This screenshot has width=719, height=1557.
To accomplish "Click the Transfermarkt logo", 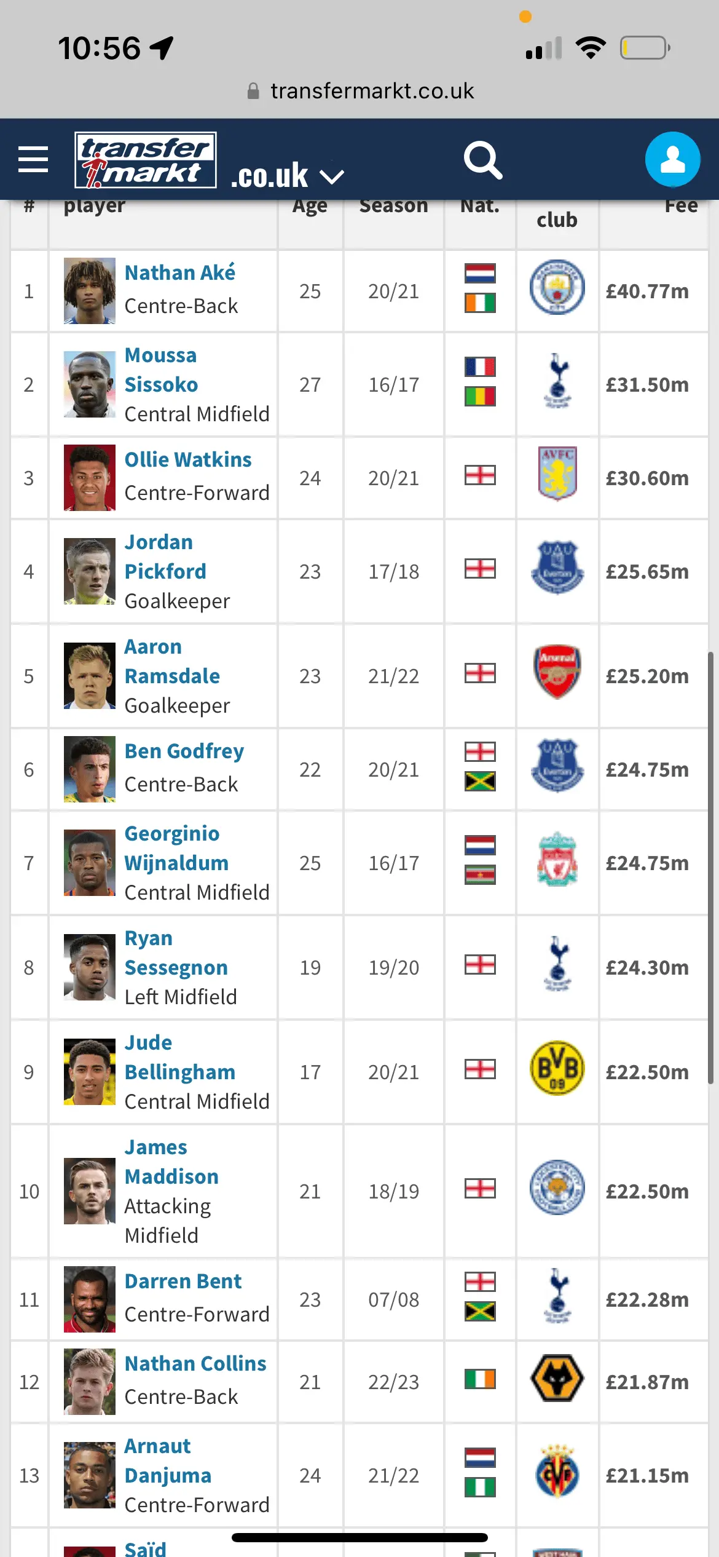I will click(x=146, y=160).
